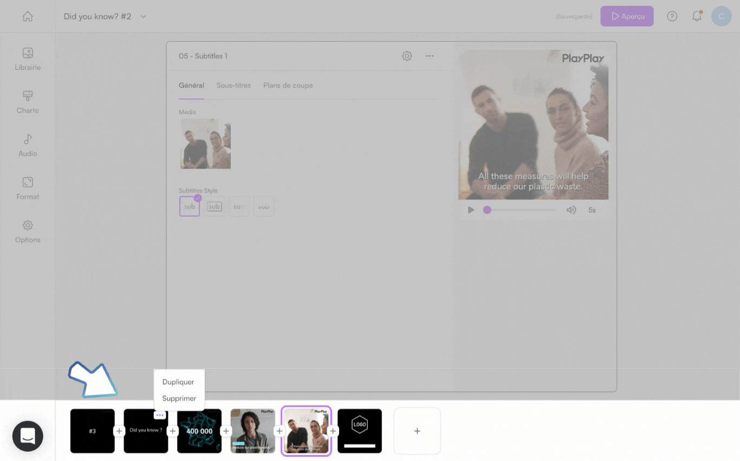740x461 pixels.
Task: Open the Options gear in sidebar
Action: click(28, 232)
